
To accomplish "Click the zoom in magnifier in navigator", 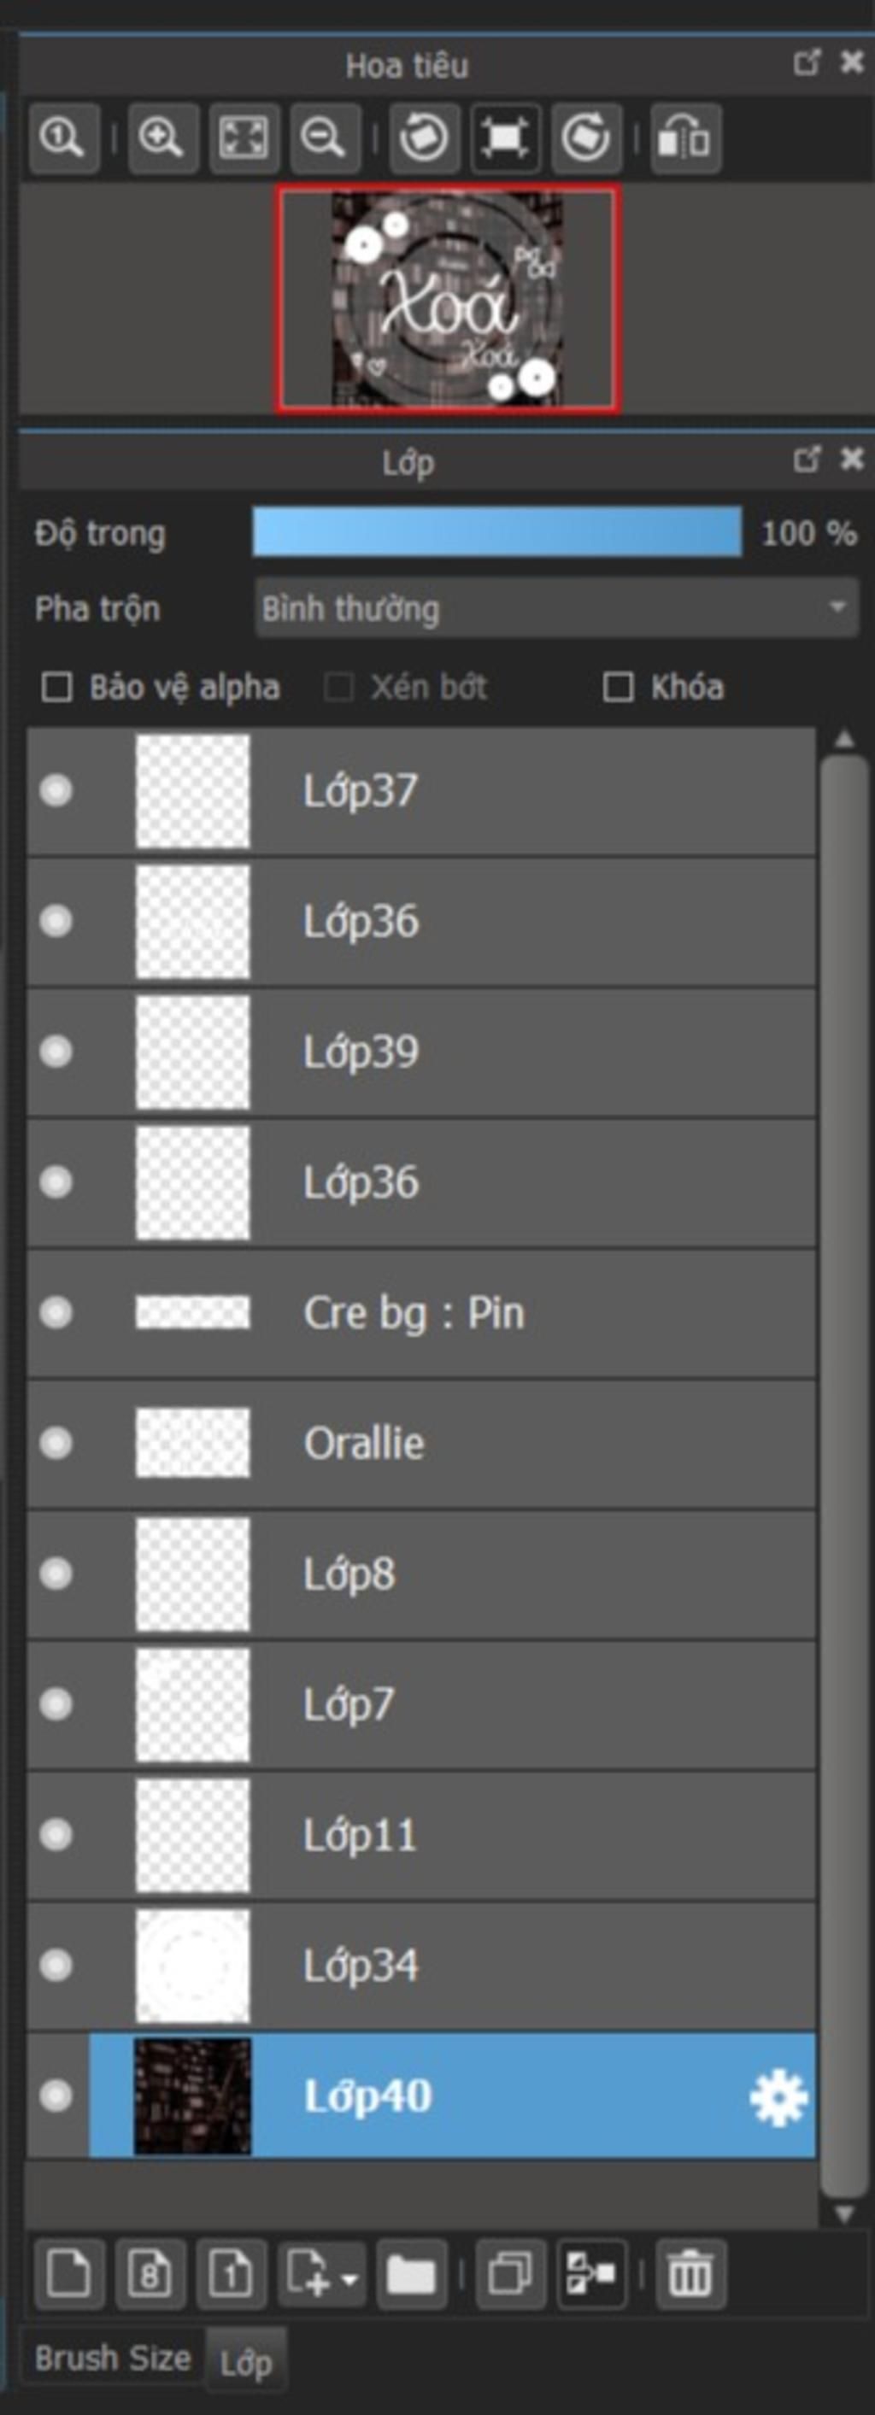I will point(163,138).
